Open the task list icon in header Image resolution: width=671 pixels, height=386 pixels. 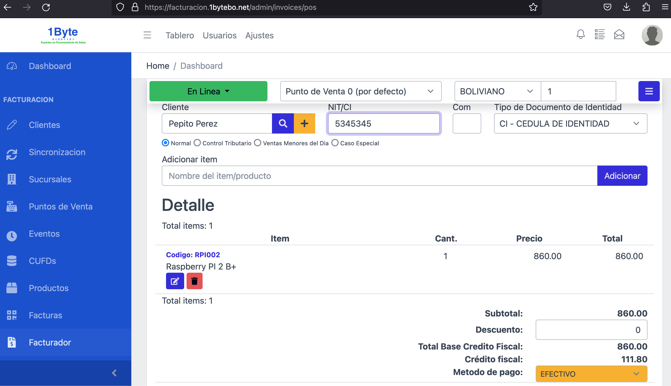(600, 35)
